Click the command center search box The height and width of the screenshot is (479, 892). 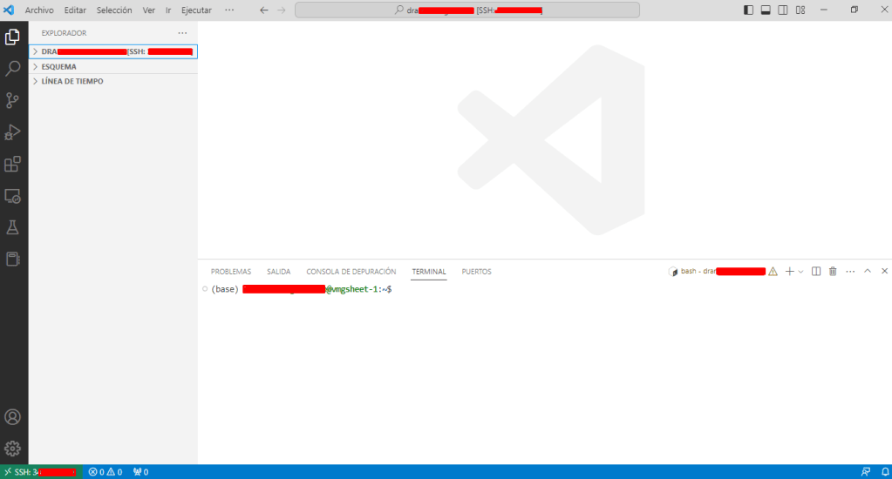466,10
